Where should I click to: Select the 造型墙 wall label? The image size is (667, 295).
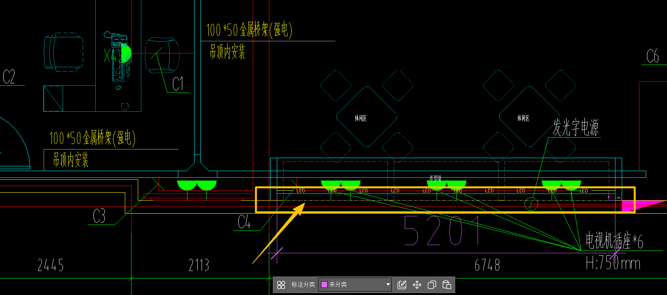(x=435, y=178)
